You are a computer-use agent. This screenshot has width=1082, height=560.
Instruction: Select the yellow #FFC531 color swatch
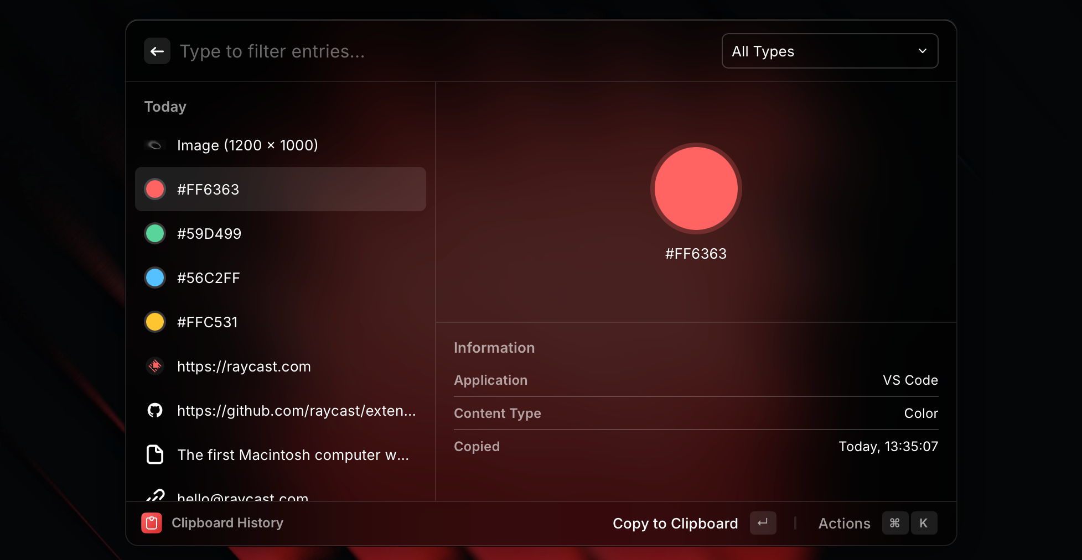click(155, 322)
